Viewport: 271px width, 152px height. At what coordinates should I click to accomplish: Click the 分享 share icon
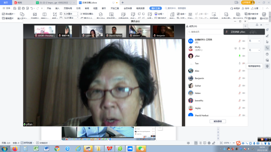coord(254,8)
